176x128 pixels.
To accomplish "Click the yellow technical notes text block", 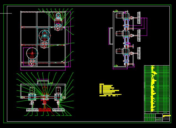I will click(110, 90).
